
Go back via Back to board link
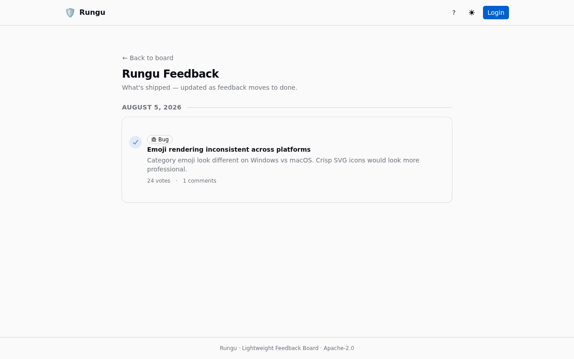coord(148,58)
